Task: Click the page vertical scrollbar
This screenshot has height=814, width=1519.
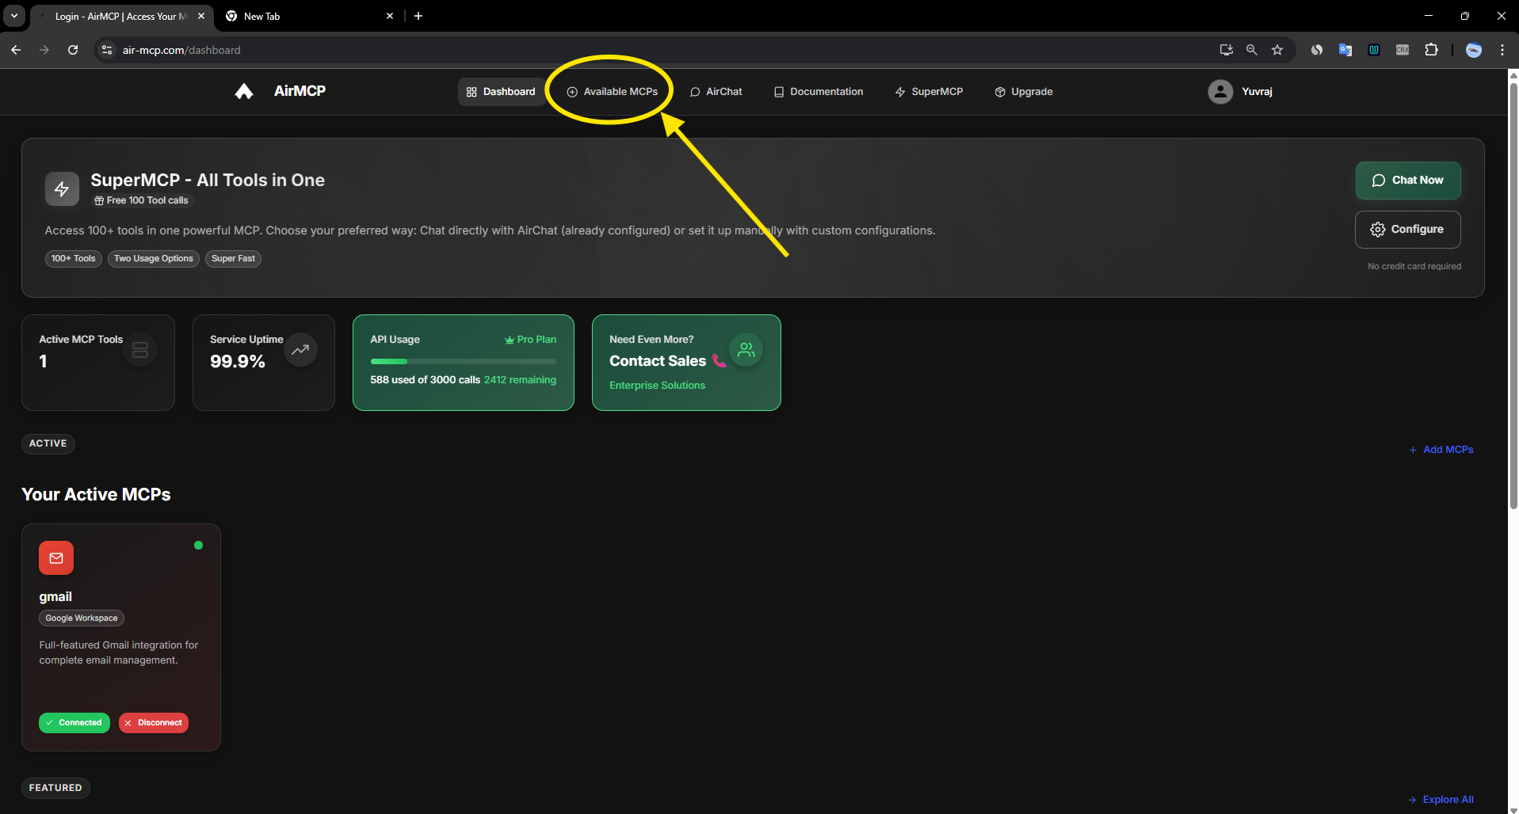Action: (1513, 297)
